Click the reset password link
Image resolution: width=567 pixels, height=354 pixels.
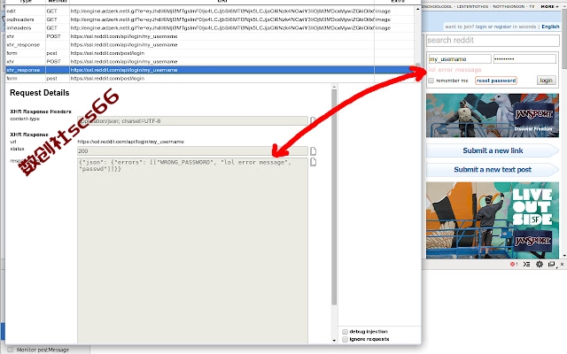pyautogui.click(x=496, y=81)
